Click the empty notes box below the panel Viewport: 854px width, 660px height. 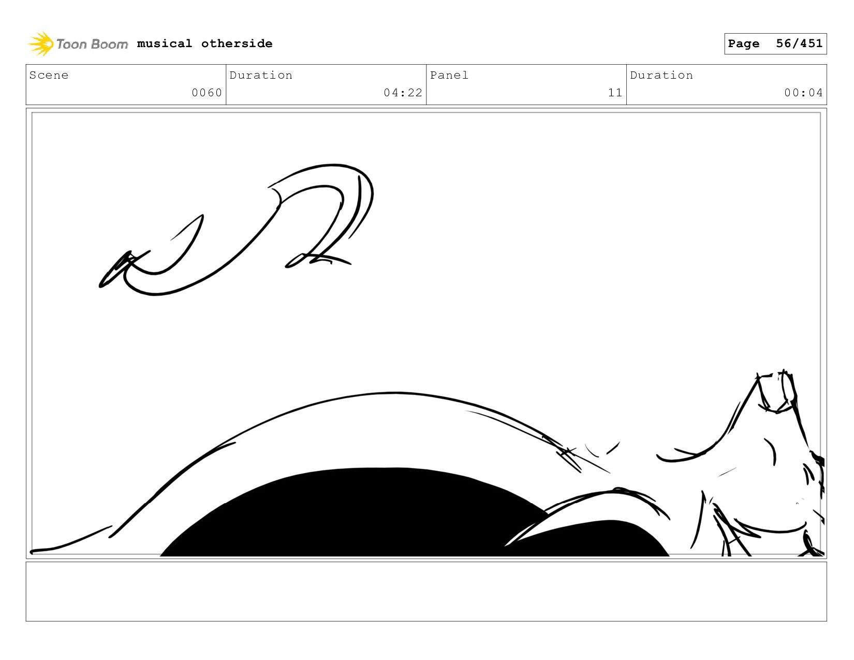426,592
